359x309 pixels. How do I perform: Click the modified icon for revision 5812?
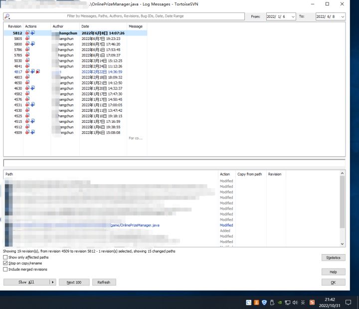point(27,33)
